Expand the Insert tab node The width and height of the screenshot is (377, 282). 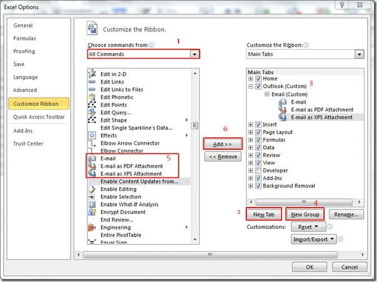tap(250, 125)
